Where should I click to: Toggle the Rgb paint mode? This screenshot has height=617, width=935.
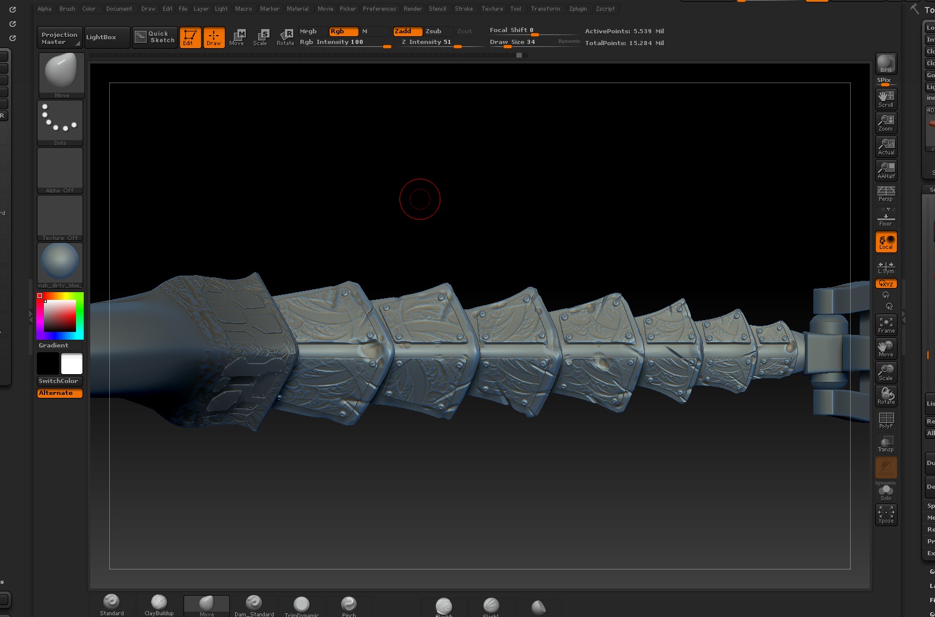tap(344, 31)
